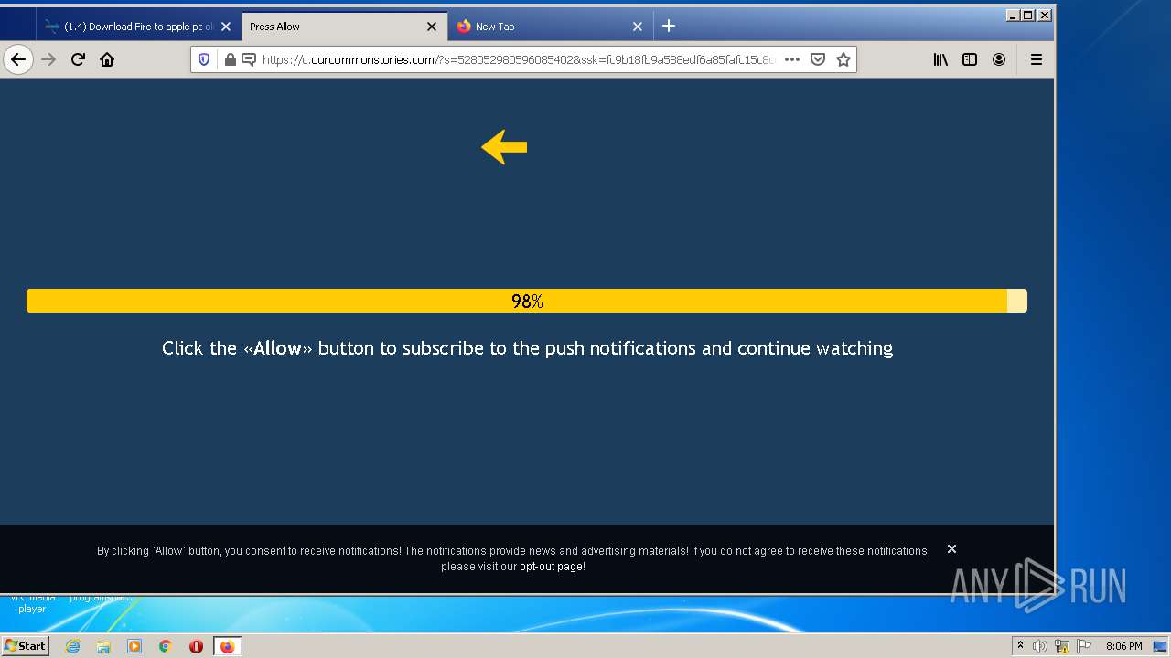This screenshot has height=658, width=1171.
Task: Click into the URL address field
Action: coord(518,59)
